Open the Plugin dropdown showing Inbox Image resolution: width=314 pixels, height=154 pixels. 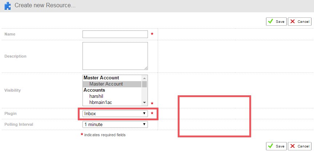115,113
